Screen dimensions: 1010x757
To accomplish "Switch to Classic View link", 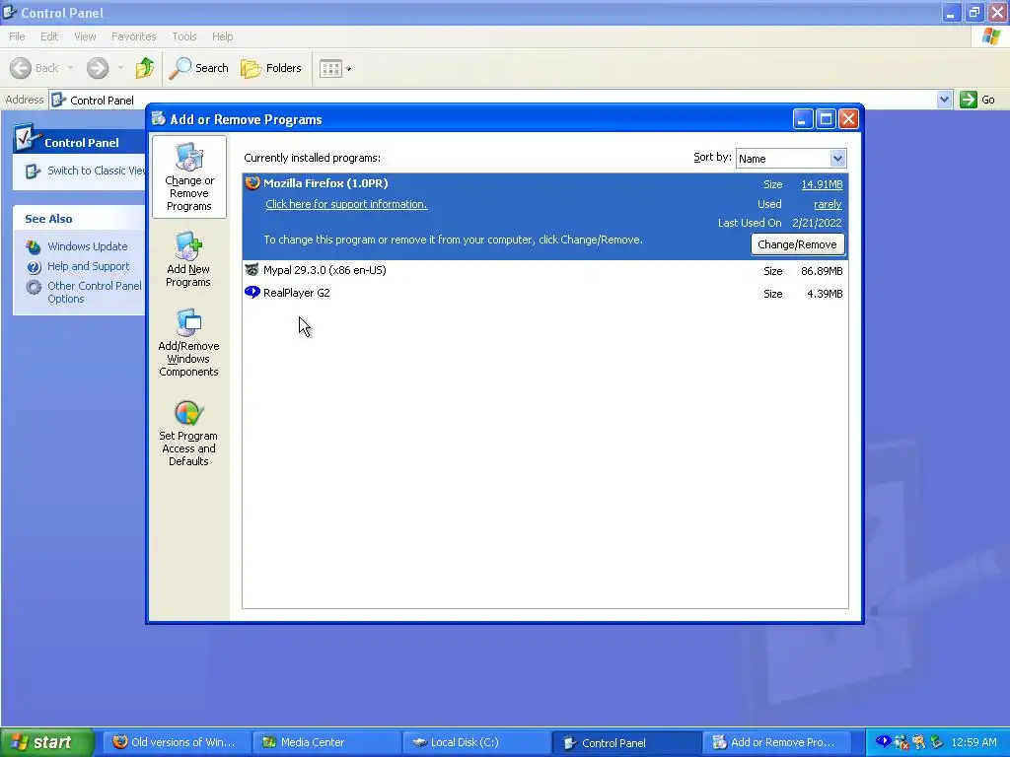I will pos(97,171).
